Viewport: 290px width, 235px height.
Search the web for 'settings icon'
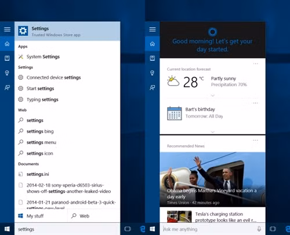coord(67,153)
